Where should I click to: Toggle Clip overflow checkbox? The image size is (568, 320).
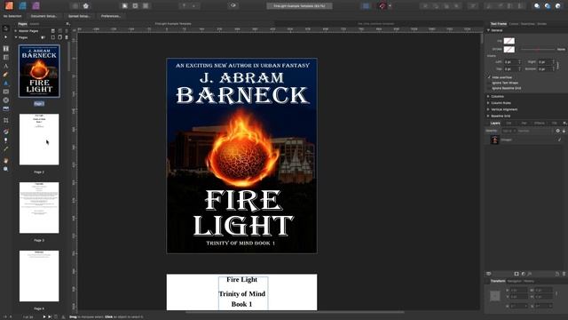tap(489, 77)
